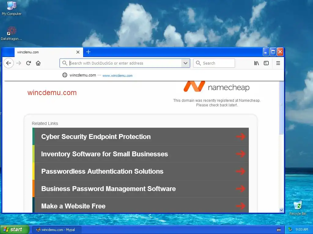Screen dimensions: 313x234
Task: Open the browser home page
Action: point(38,63)
